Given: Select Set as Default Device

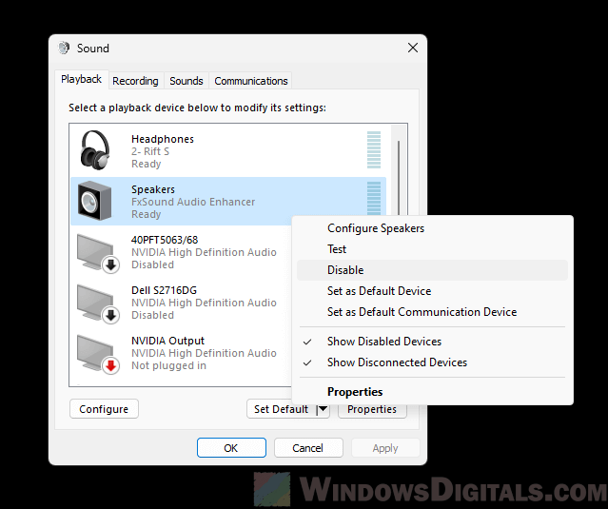Looking at the screenshot, I should pos(432,291).
